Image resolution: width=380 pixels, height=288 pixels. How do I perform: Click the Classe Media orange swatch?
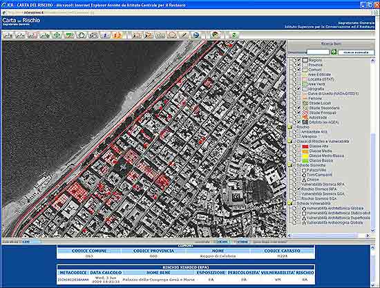coord(305,151)
